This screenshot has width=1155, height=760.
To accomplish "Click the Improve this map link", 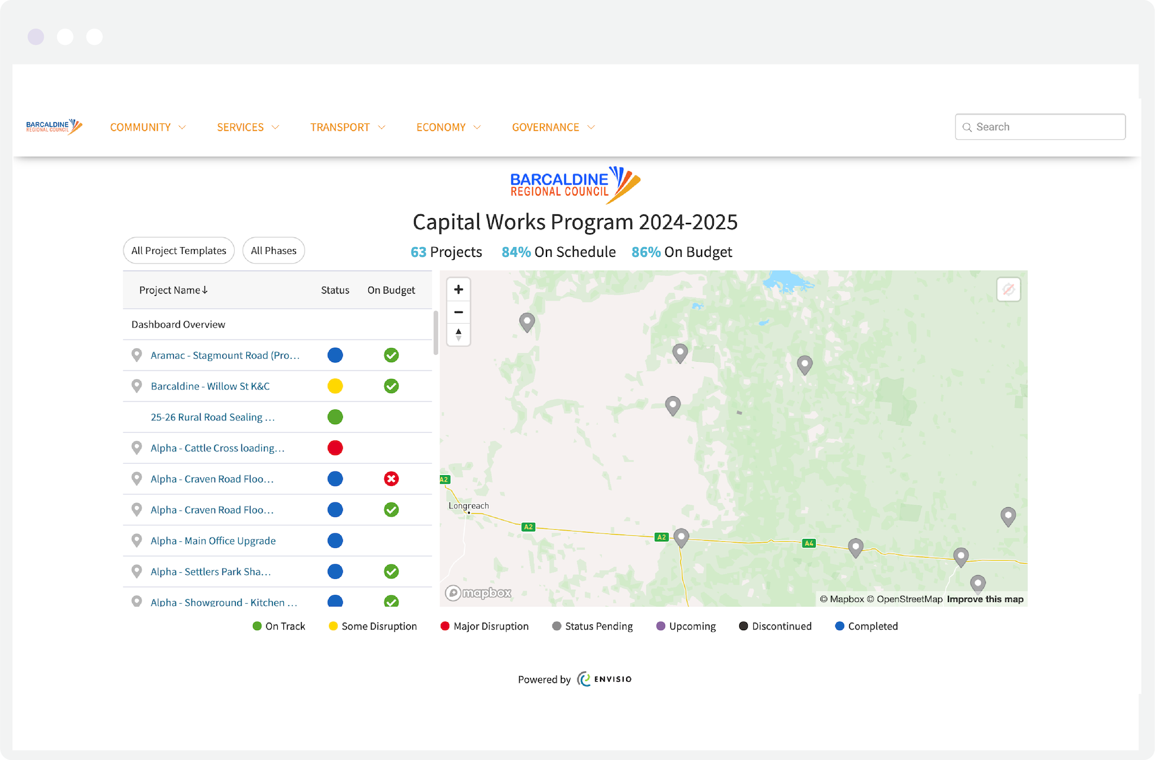I will pos(985,599).
